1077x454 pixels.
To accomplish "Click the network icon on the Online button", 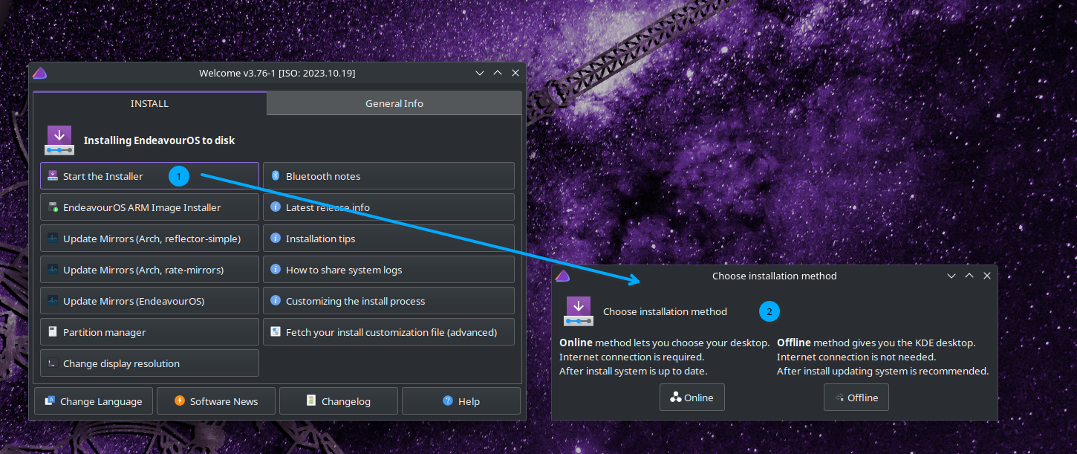I will coord(675,398).
